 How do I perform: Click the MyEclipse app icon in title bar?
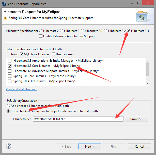tap(4, 4)
